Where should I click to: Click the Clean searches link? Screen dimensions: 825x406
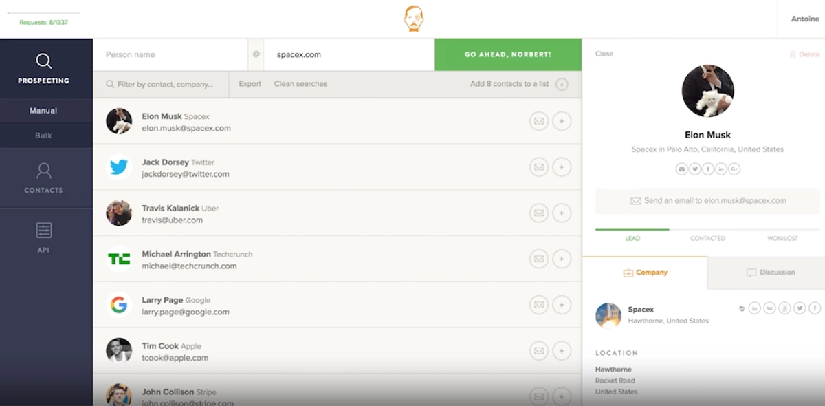tap(300, 84)
